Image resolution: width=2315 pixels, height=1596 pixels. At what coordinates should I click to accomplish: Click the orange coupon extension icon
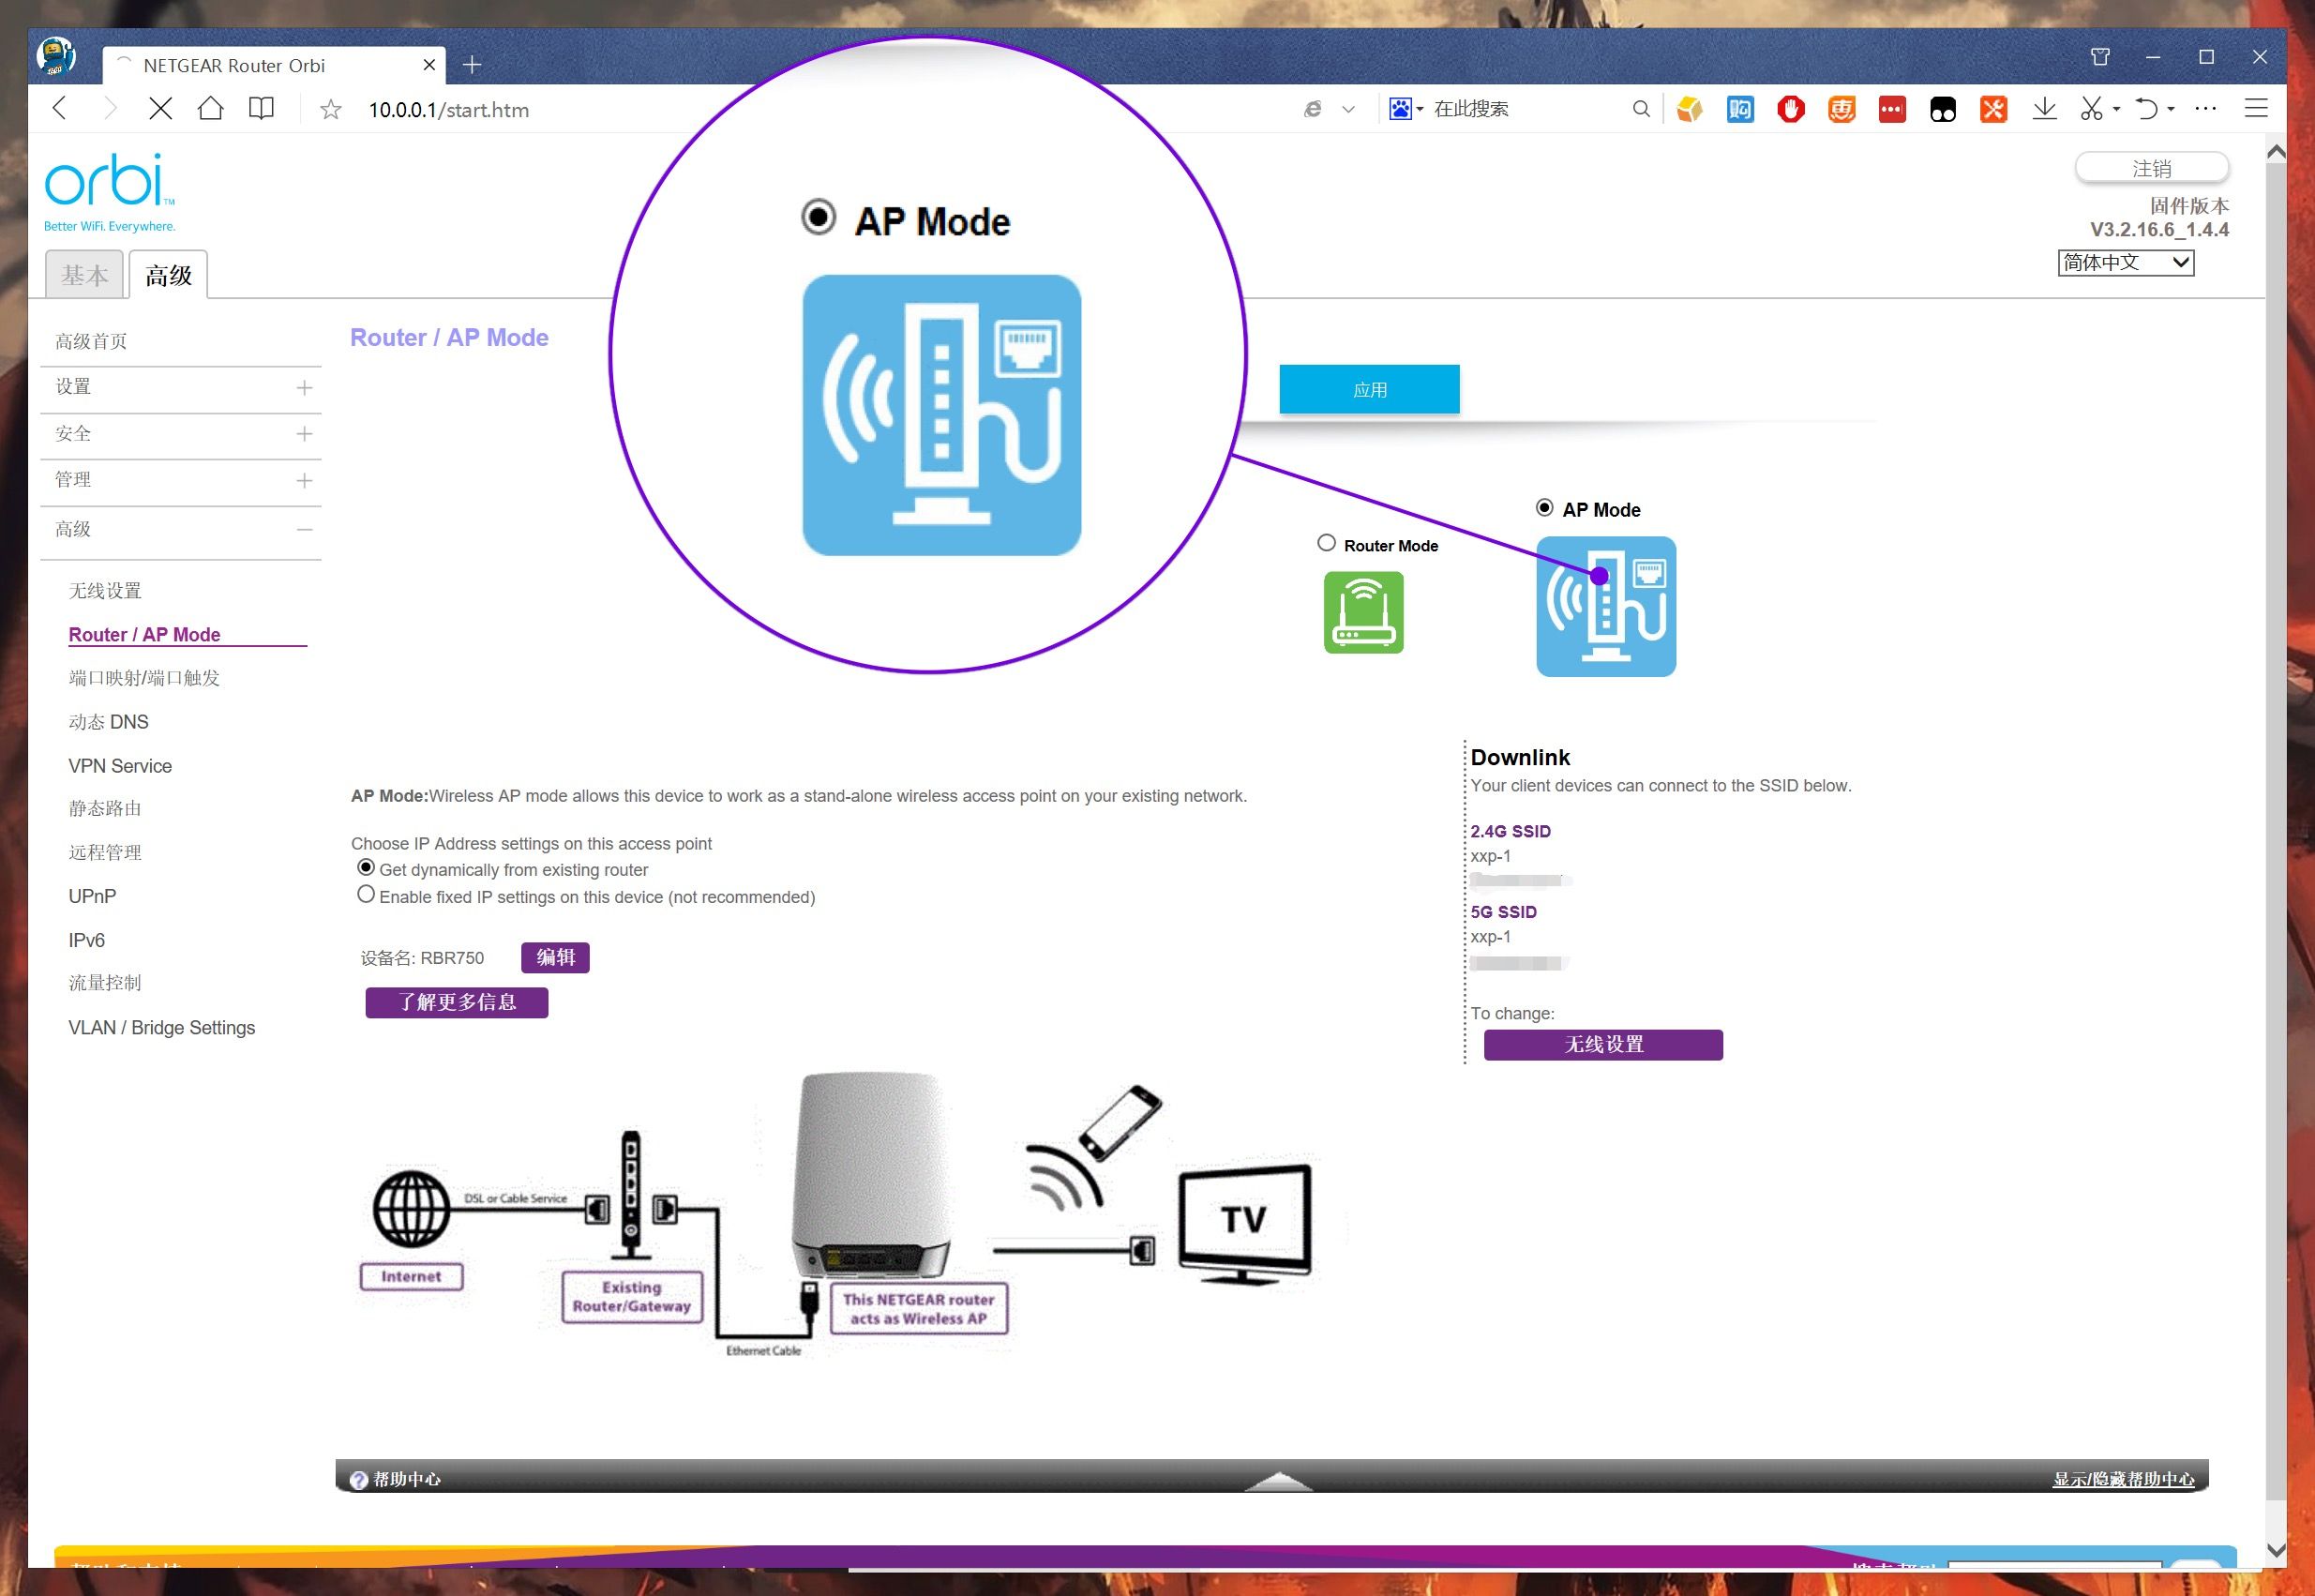[1842, 109]
